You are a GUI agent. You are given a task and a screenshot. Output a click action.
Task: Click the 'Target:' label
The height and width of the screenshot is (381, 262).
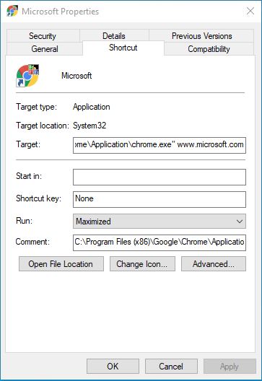(28, 144)
